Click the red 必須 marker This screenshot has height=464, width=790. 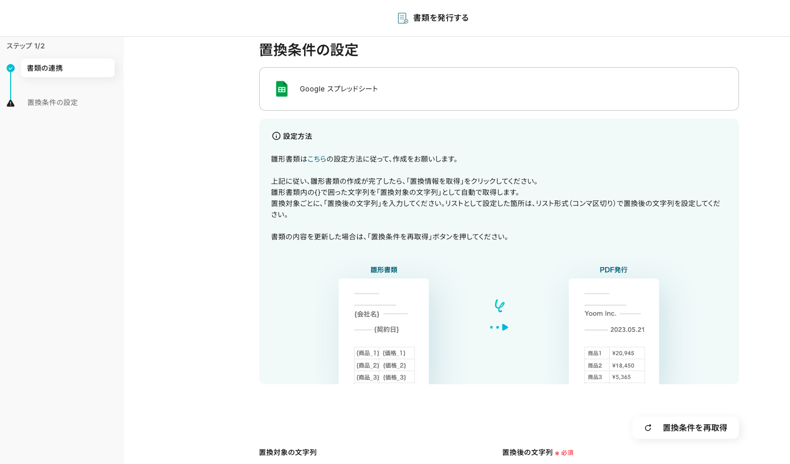coord(564,453)
